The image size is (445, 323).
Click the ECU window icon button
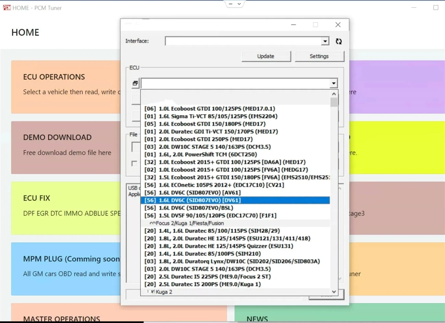135,83
